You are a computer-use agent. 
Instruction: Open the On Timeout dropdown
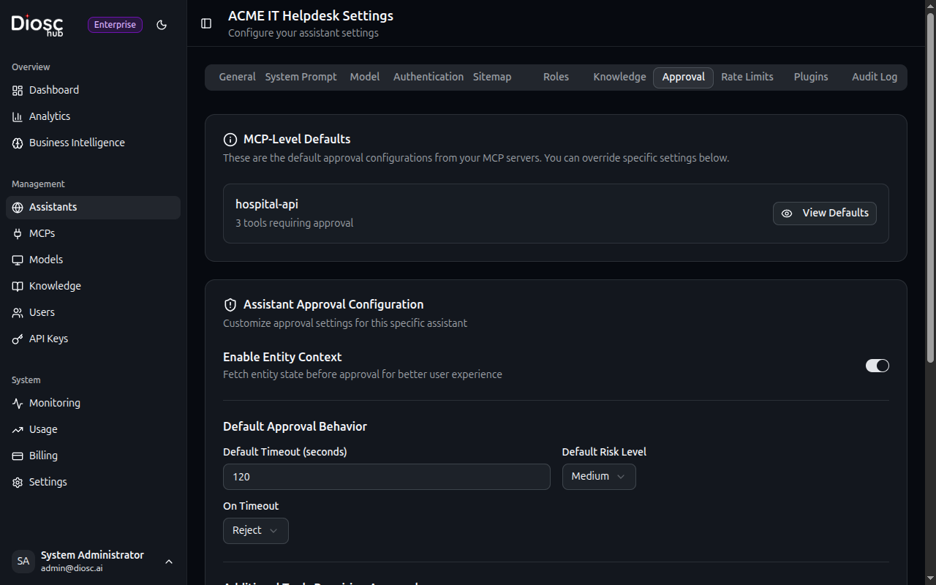click(255, 531)
